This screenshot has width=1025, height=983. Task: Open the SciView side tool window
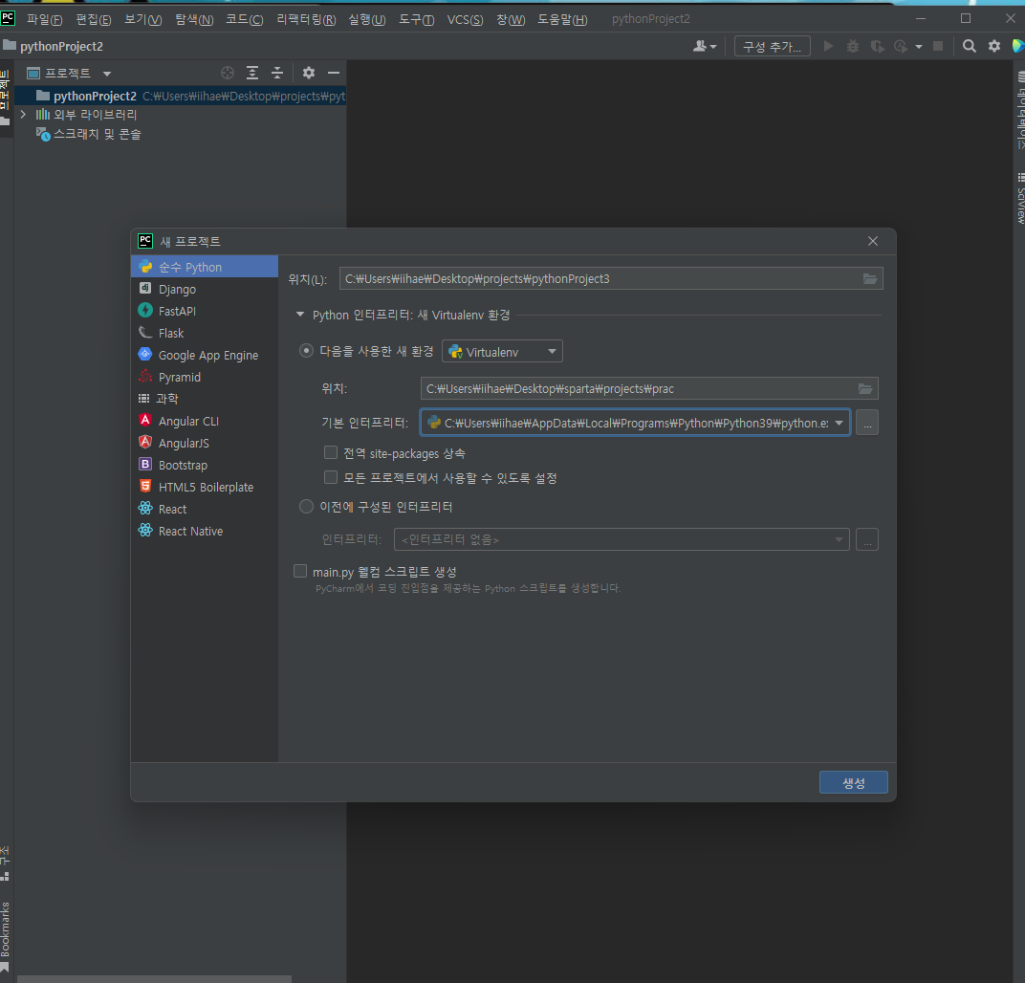[1020, 198]
